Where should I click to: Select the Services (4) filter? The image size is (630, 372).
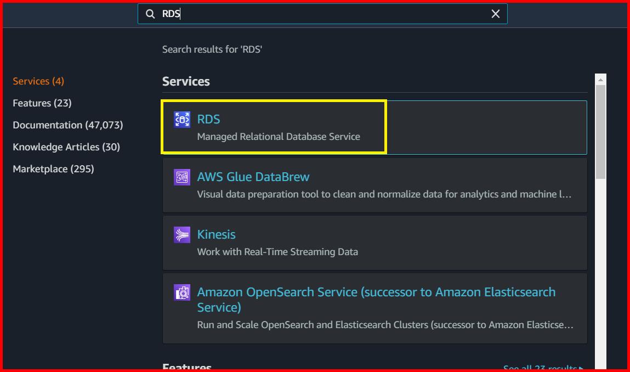click(x=38, y=81)
